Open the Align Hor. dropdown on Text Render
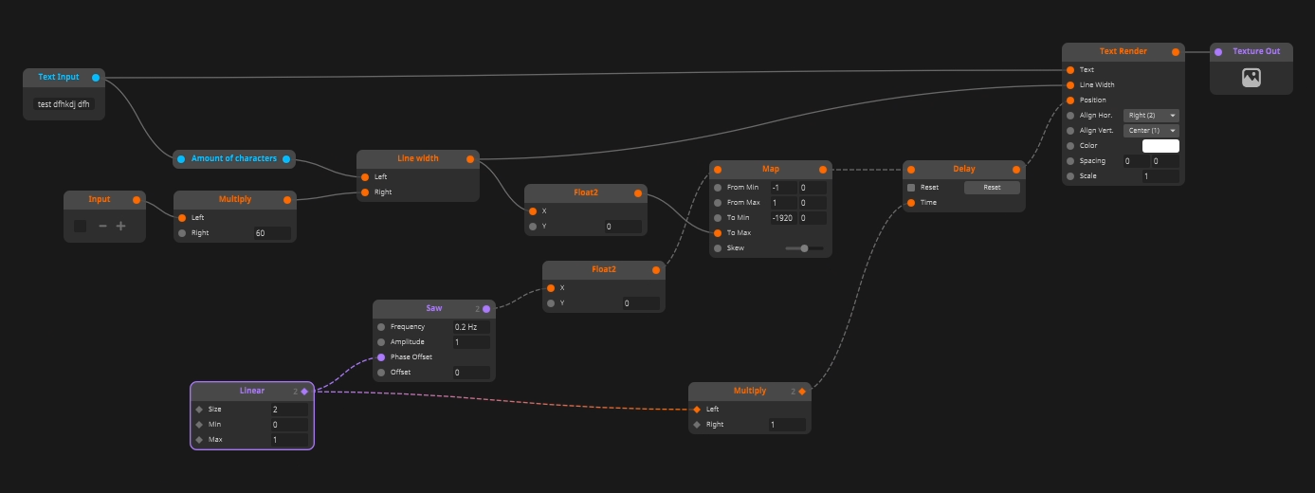This screenshot has width=1315, height=493. (1151, 115)
